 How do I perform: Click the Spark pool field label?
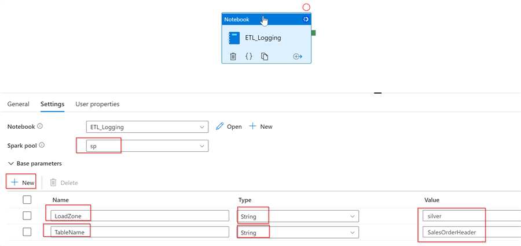pyautogui.click(x=23, y=145)
